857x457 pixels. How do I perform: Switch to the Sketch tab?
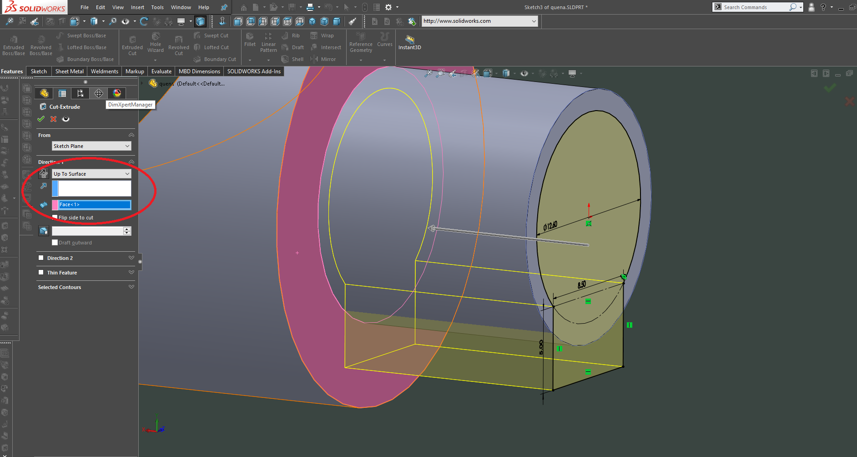pos(39,71)
